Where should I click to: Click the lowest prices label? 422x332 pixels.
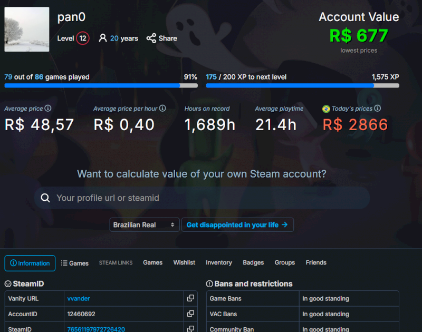359,51
